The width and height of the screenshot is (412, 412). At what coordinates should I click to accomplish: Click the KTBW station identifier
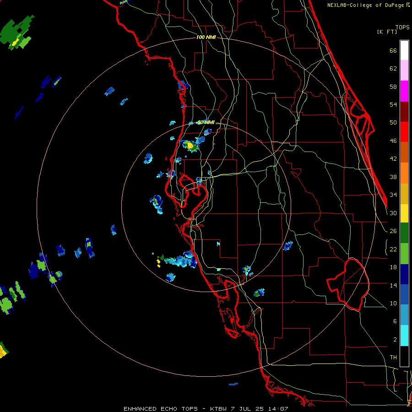click(218, 409)
